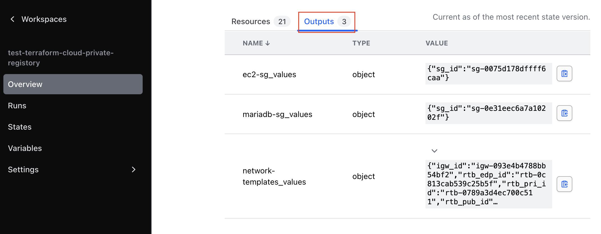Copy the mariadb-sg_values output value

564,113
